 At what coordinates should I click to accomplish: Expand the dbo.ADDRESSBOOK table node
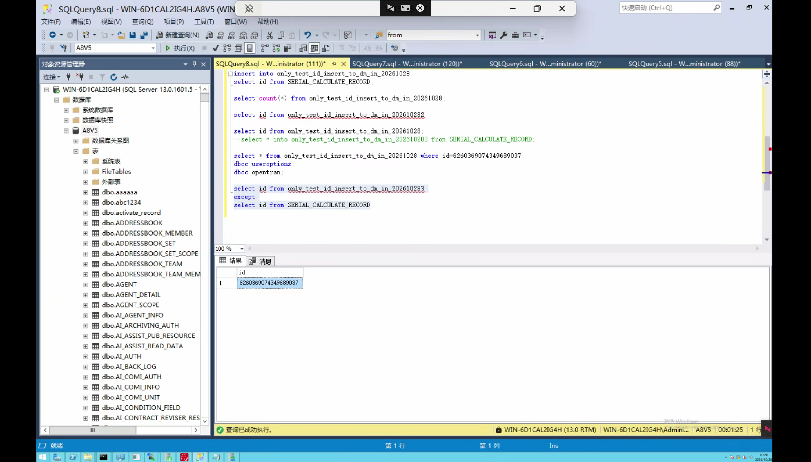click(x=86, y=223)
